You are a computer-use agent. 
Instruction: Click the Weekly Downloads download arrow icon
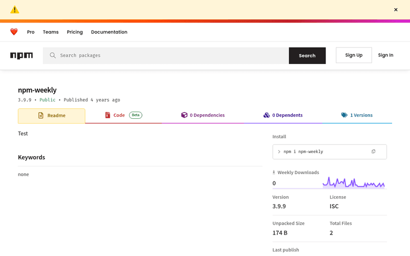tap(274, 172)
